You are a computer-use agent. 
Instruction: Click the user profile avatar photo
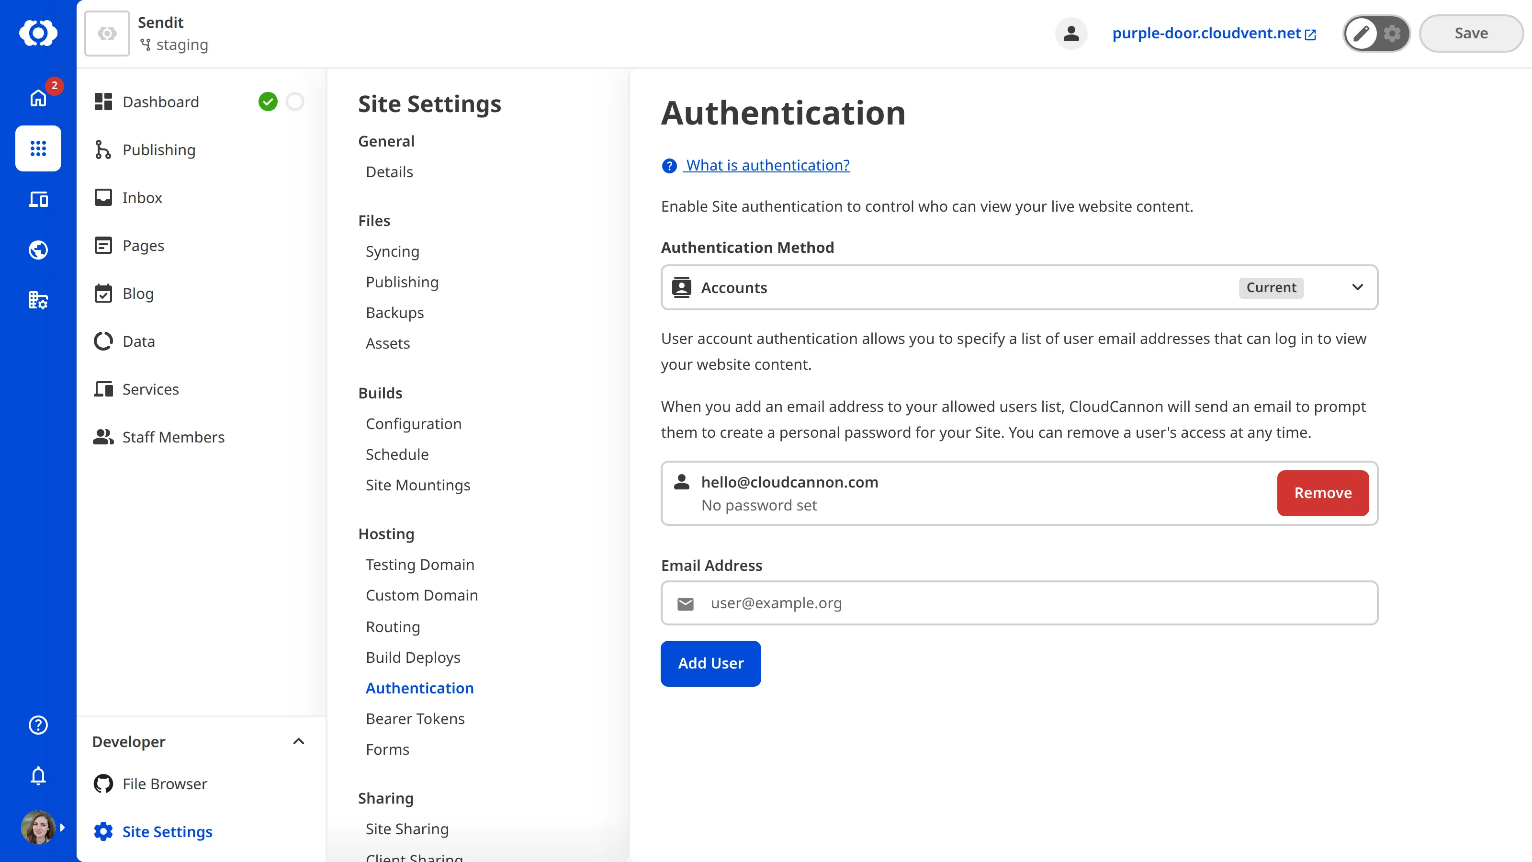point(38,827)
